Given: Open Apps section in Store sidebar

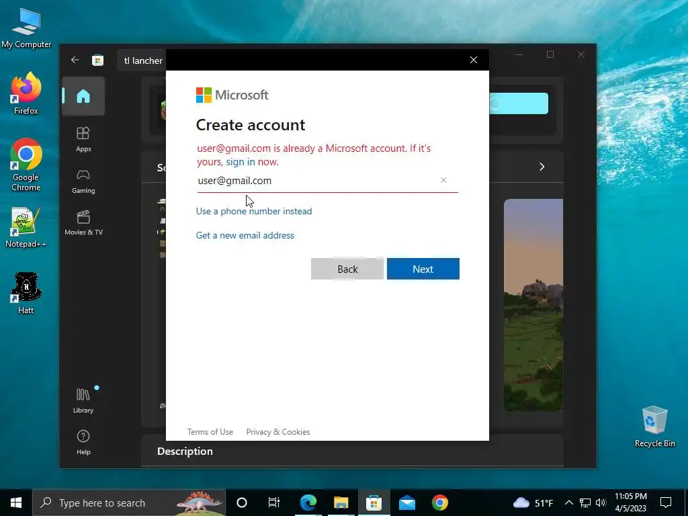Looking at the screenshot, I should pos(83,139).
